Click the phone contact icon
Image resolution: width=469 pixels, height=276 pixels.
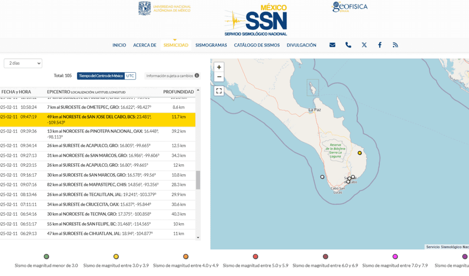pos(348,45)
